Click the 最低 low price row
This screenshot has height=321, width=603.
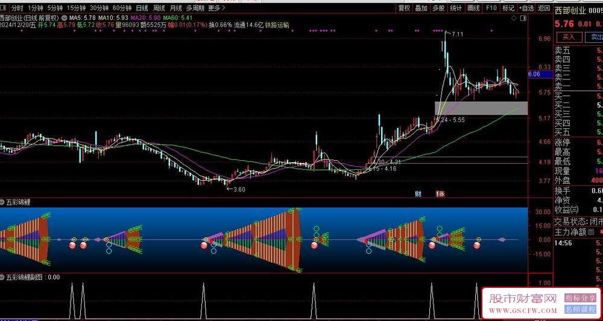[578, 161]
